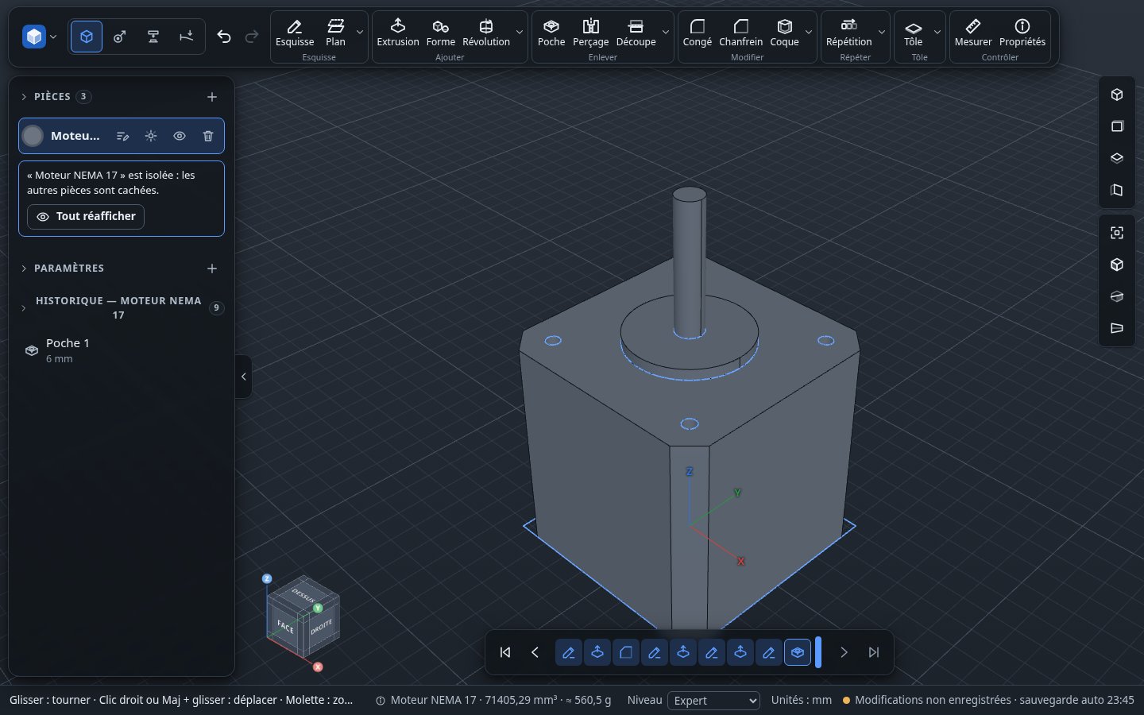This screenshot has width=1144, height=715.
Task: Use the Coque shell tool
Action: tap(785, 33)
